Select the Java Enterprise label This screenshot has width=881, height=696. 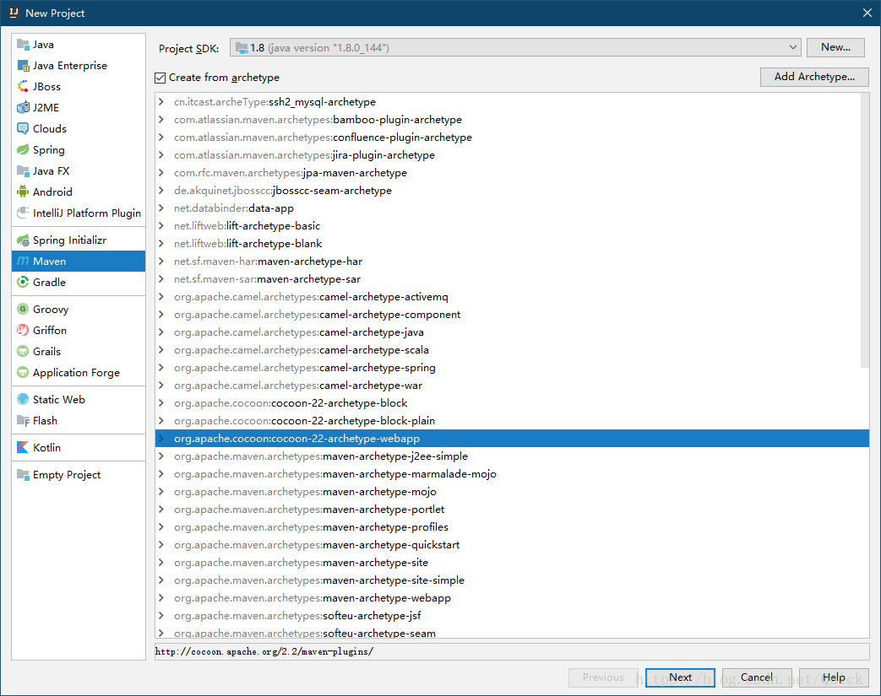pos(69,66)
